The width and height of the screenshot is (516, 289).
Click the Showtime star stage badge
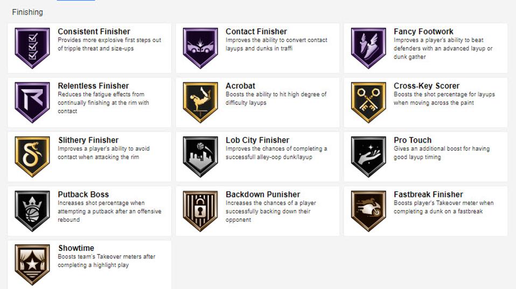pos(32,265)
